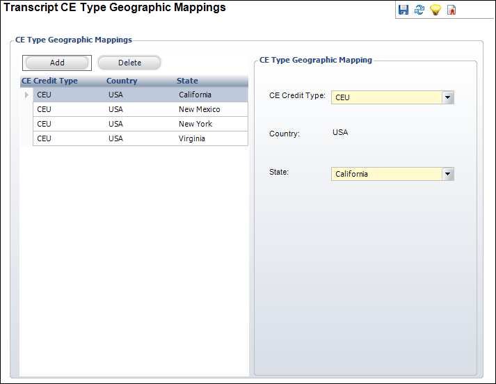Click the Refresh arrows icon

419,10
